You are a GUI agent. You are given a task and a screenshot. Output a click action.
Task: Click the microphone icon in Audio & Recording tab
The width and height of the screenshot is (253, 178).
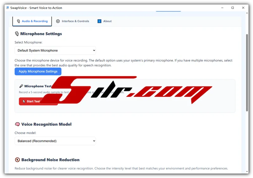18,21
